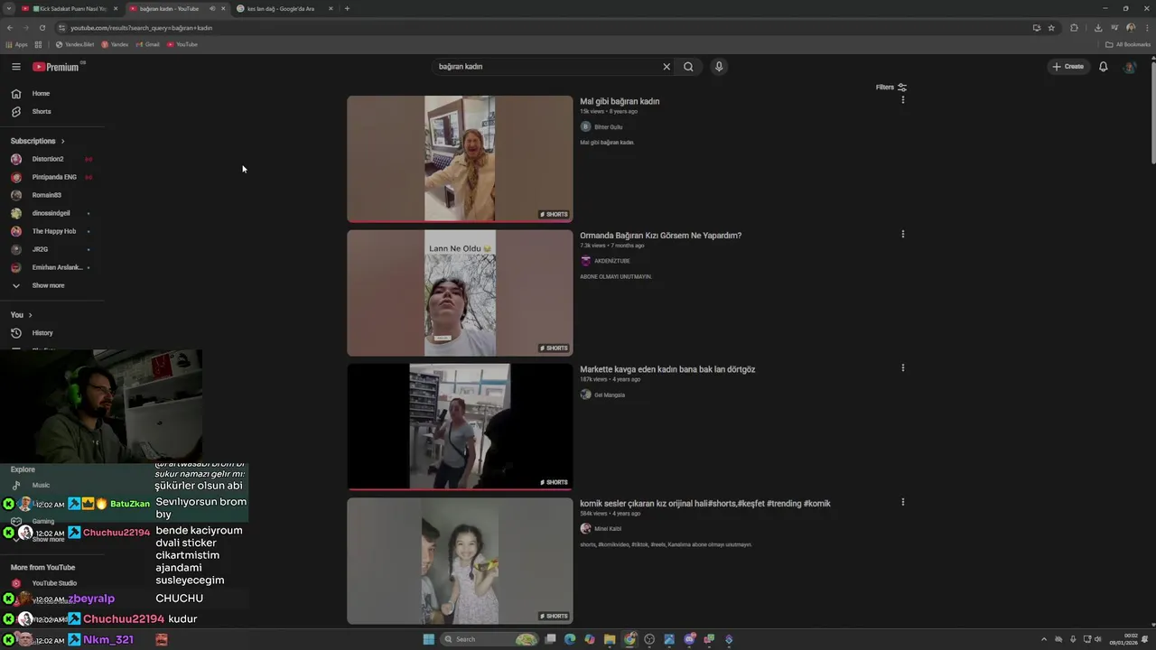Click the YouTube Premium logo
This screenshot has width=1156, height=650.
56,67
